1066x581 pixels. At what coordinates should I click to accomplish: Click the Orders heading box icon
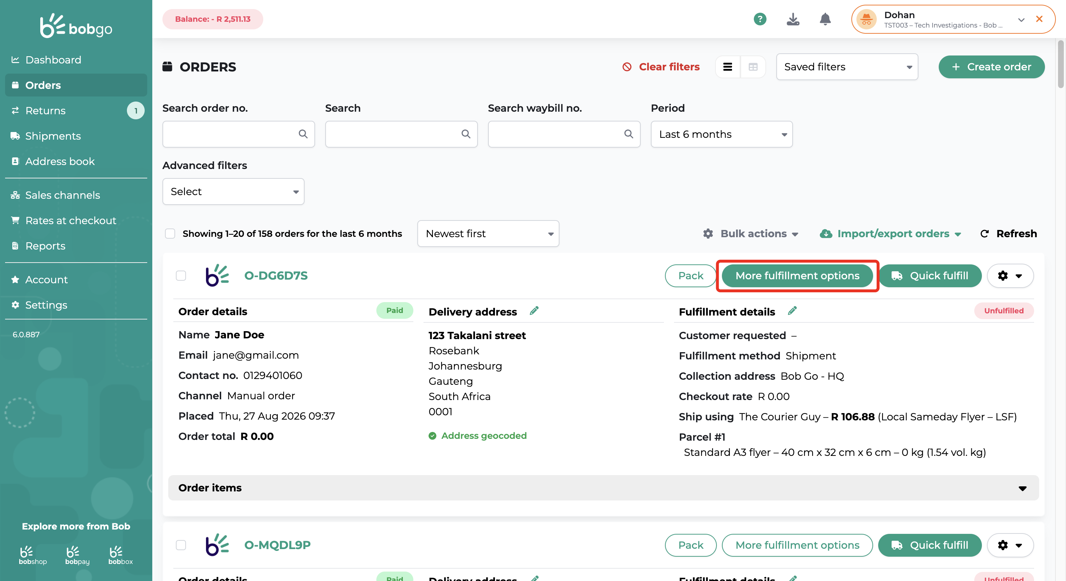coord(167,67)
